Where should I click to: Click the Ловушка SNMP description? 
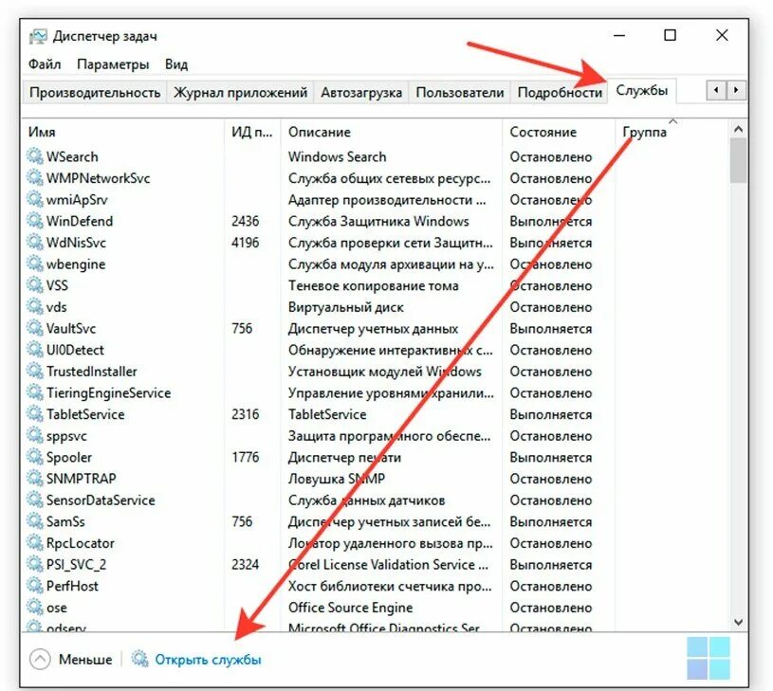pos(336,479)
